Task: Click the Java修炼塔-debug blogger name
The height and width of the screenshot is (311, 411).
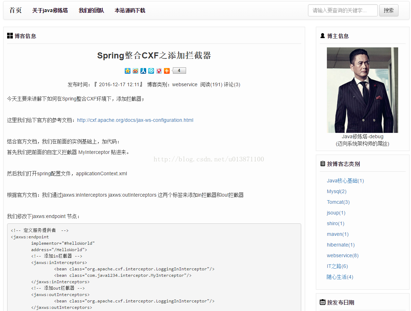Action: pyautogui.click(x=363, y=136)
